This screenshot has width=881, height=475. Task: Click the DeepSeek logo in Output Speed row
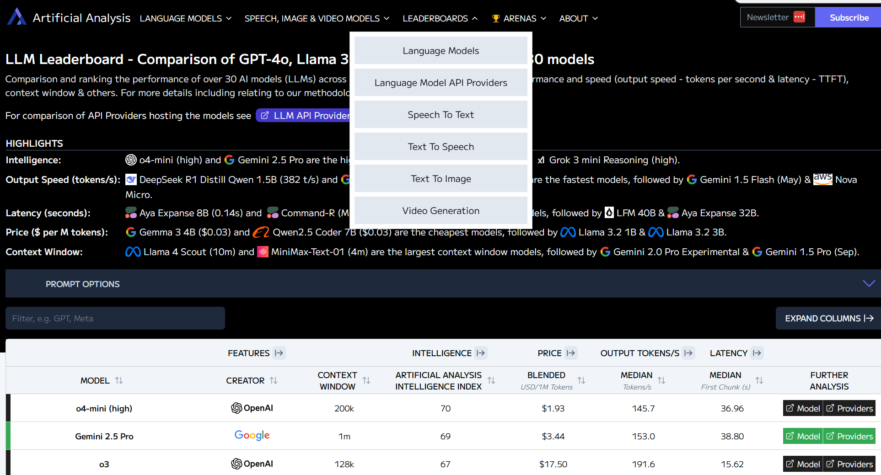(131, 180)
